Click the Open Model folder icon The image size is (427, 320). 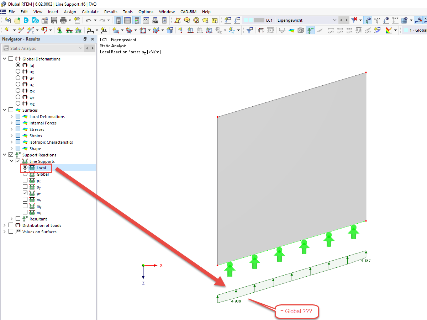point(17,20)
